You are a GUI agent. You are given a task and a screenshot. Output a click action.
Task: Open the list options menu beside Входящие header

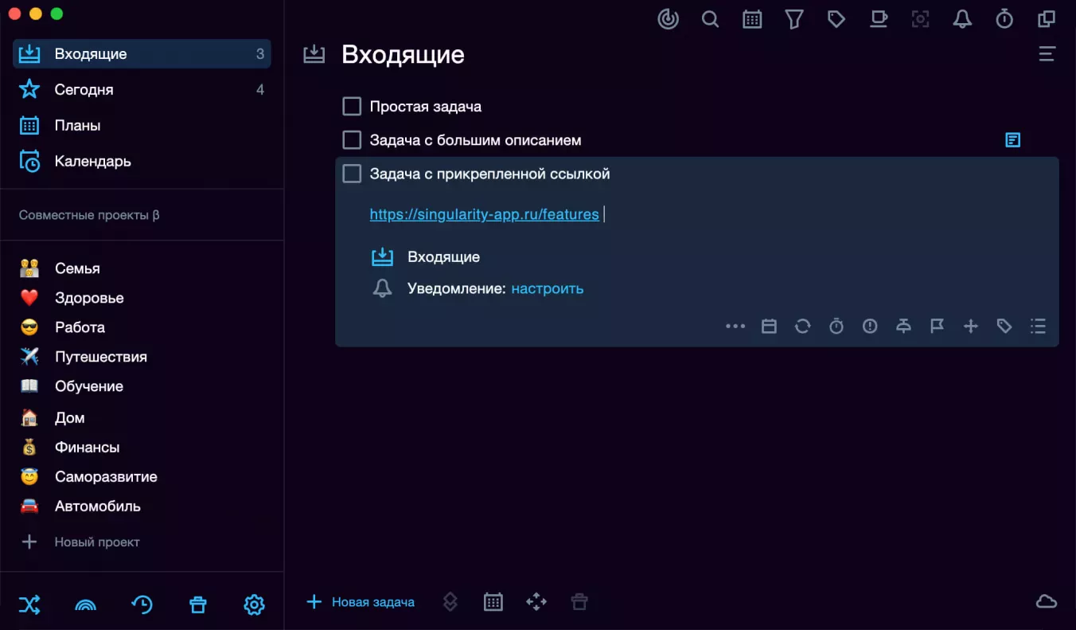(1047, 54)
